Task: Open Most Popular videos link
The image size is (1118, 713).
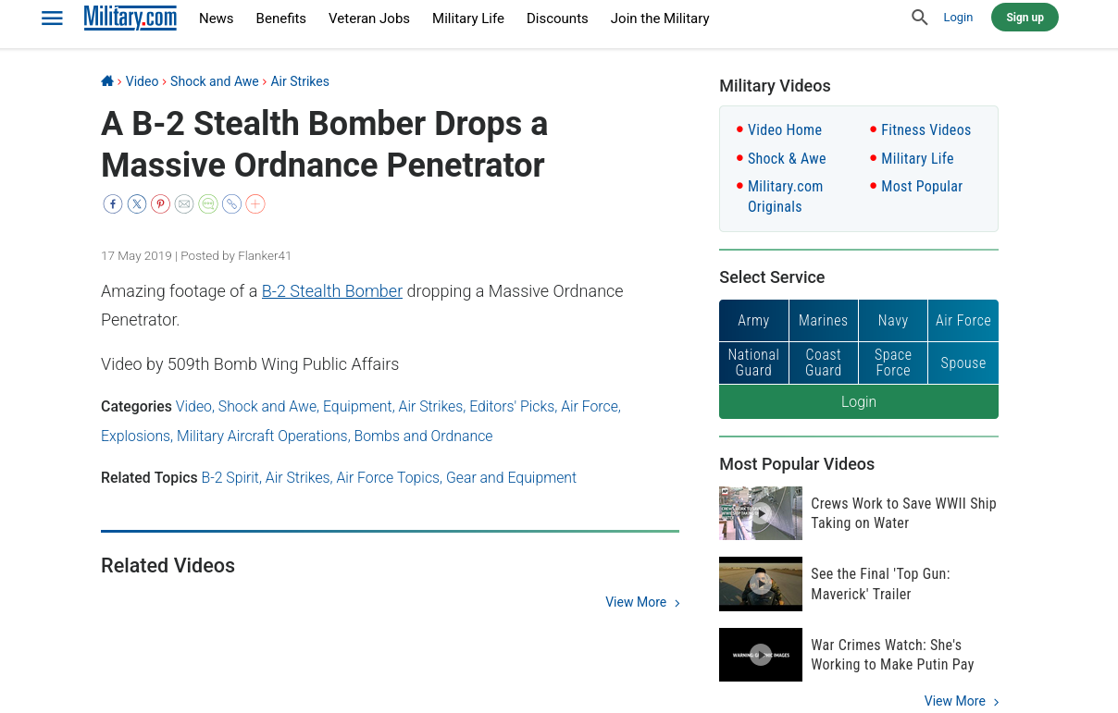Action: point(922,187)
